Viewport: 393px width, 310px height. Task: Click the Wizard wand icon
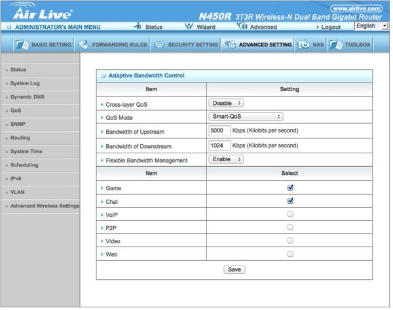189,26
